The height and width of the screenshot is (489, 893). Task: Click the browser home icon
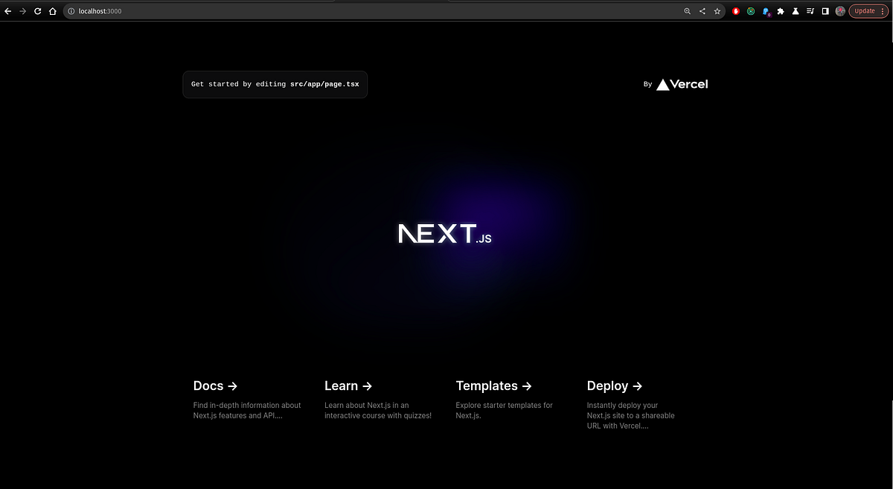(x=52, y=10)
